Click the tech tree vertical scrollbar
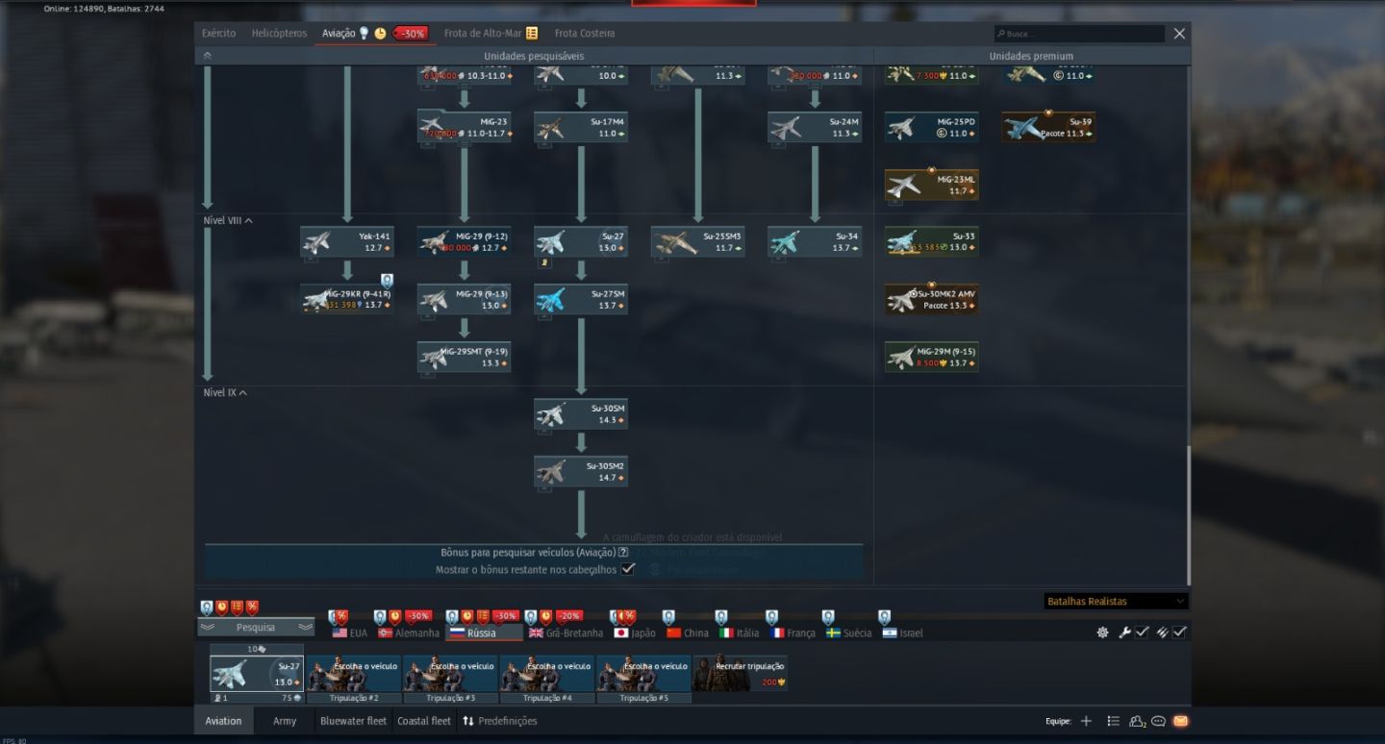Viewport: 1385px width, 744px height. coord(1189,514)
